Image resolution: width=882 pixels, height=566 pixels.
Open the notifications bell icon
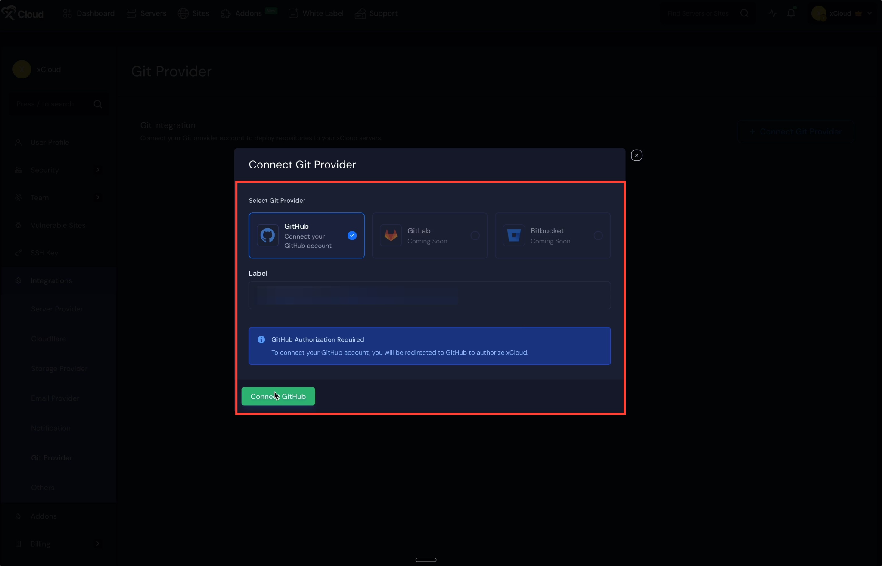[x=791, y=13]
